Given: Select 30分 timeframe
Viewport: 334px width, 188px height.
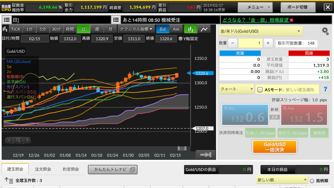Looking at the screenshot, I should (x=56, y=29).
